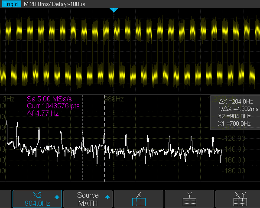Click the Curr 1048576 pts text
Image resolution: width=260 pixels, height=208 pixels.
coord(53,106)
